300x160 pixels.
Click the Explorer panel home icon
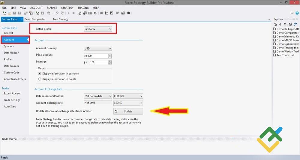275,24
